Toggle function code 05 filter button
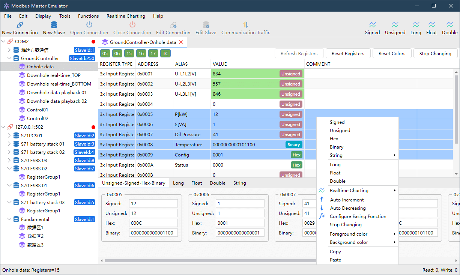Screen dimensions: 460x275 pos(105,53)
